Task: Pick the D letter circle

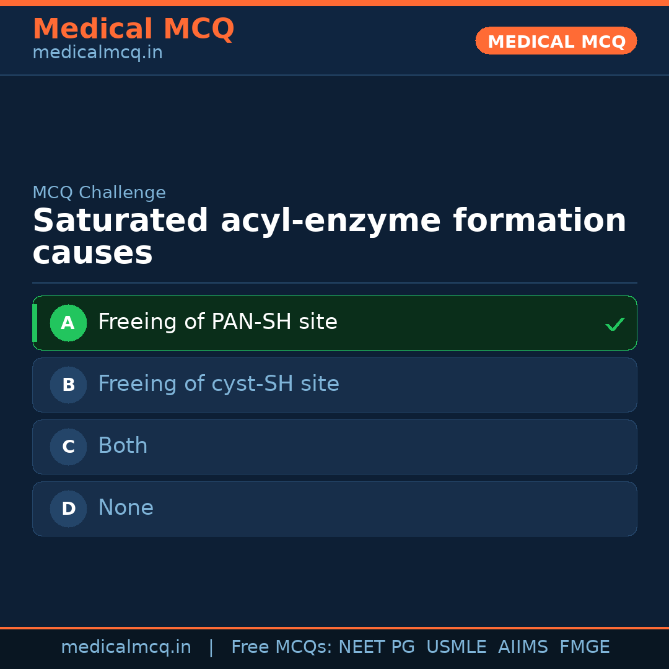Action: tap(68, 509)
